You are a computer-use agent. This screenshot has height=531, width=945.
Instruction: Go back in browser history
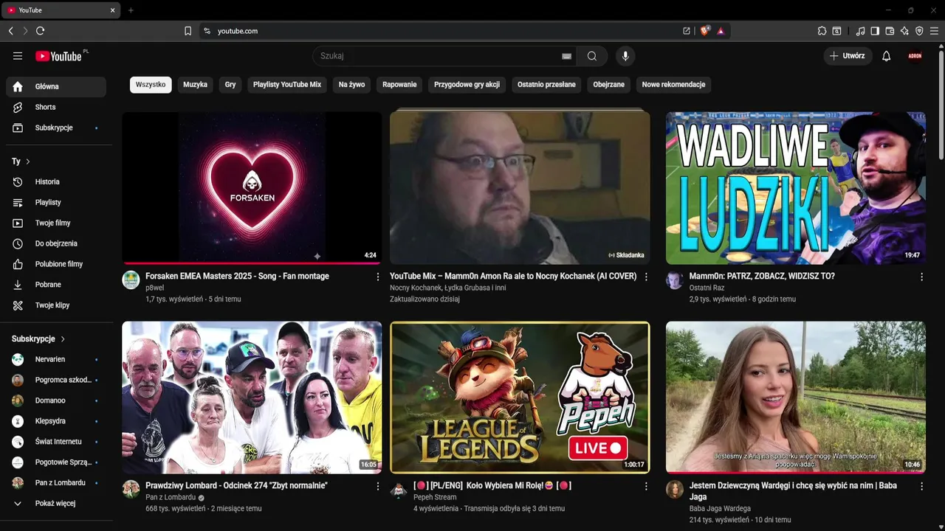coord(10,31)
